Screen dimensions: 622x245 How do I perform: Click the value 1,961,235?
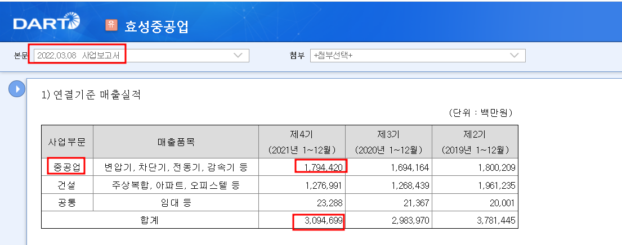coord(496,185)
